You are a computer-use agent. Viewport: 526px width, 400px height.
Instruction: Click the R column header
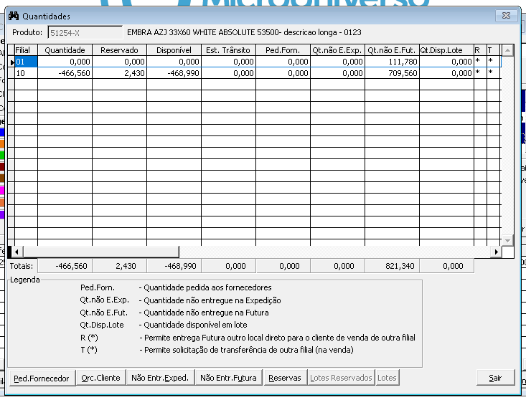pyautogui.click(x=480, y=50)
